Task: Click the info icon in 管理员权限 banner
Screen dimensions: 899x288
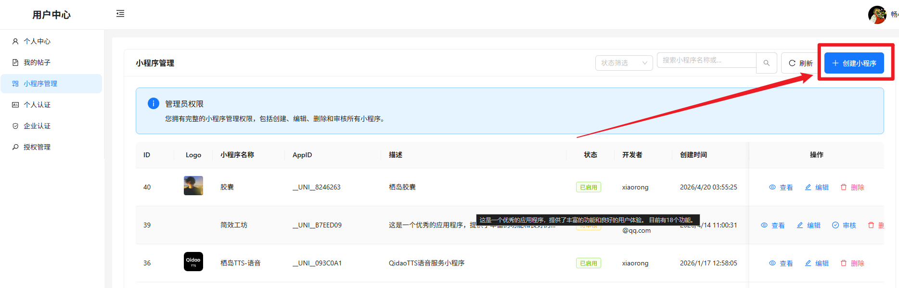Action: [153, 103]
